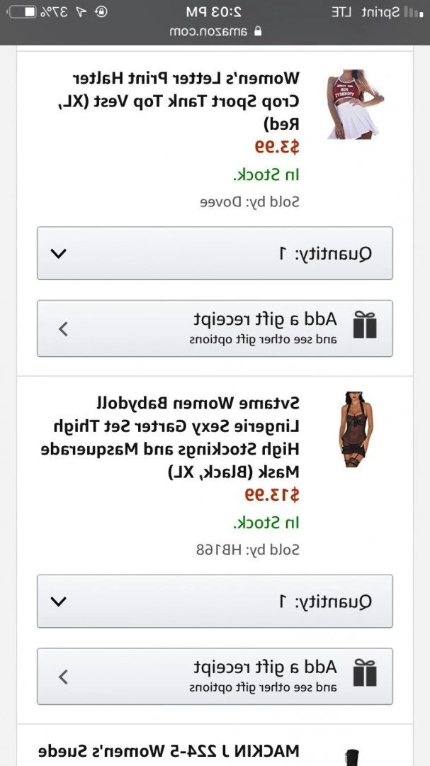This screenshot has width=430, height=766.
Task: Expand gift options chevron for halter crop top
Action: click(x=64, y=329)
